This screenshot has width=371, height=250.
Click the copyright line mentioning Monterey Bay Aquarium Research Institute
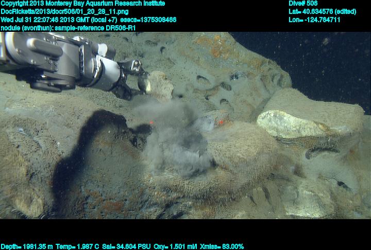pos(83,4)
